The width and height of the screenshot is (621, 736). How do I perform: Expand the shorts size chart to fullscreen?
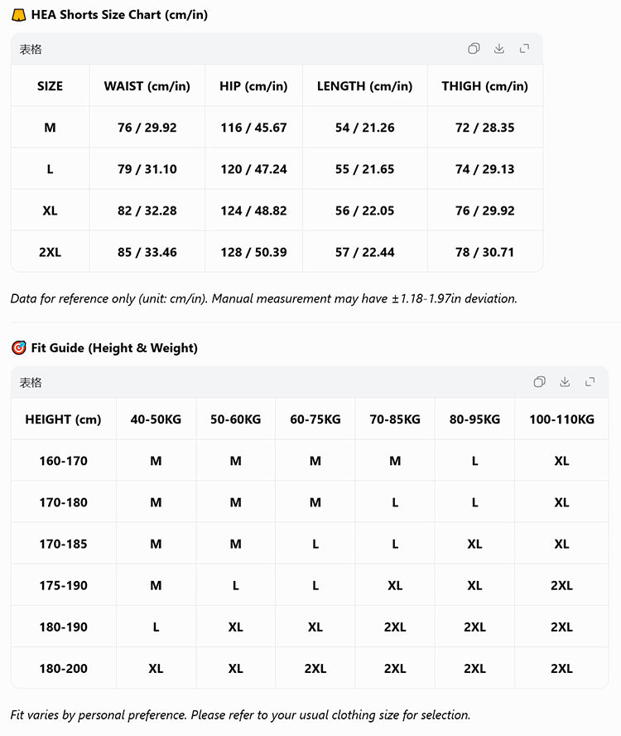524,49
